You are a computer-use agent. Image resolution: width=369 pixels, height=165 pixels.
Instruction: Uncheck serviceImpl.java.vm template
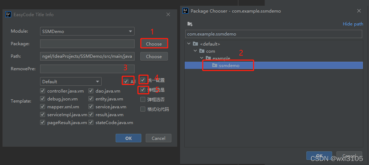click(x=43, y=114)
